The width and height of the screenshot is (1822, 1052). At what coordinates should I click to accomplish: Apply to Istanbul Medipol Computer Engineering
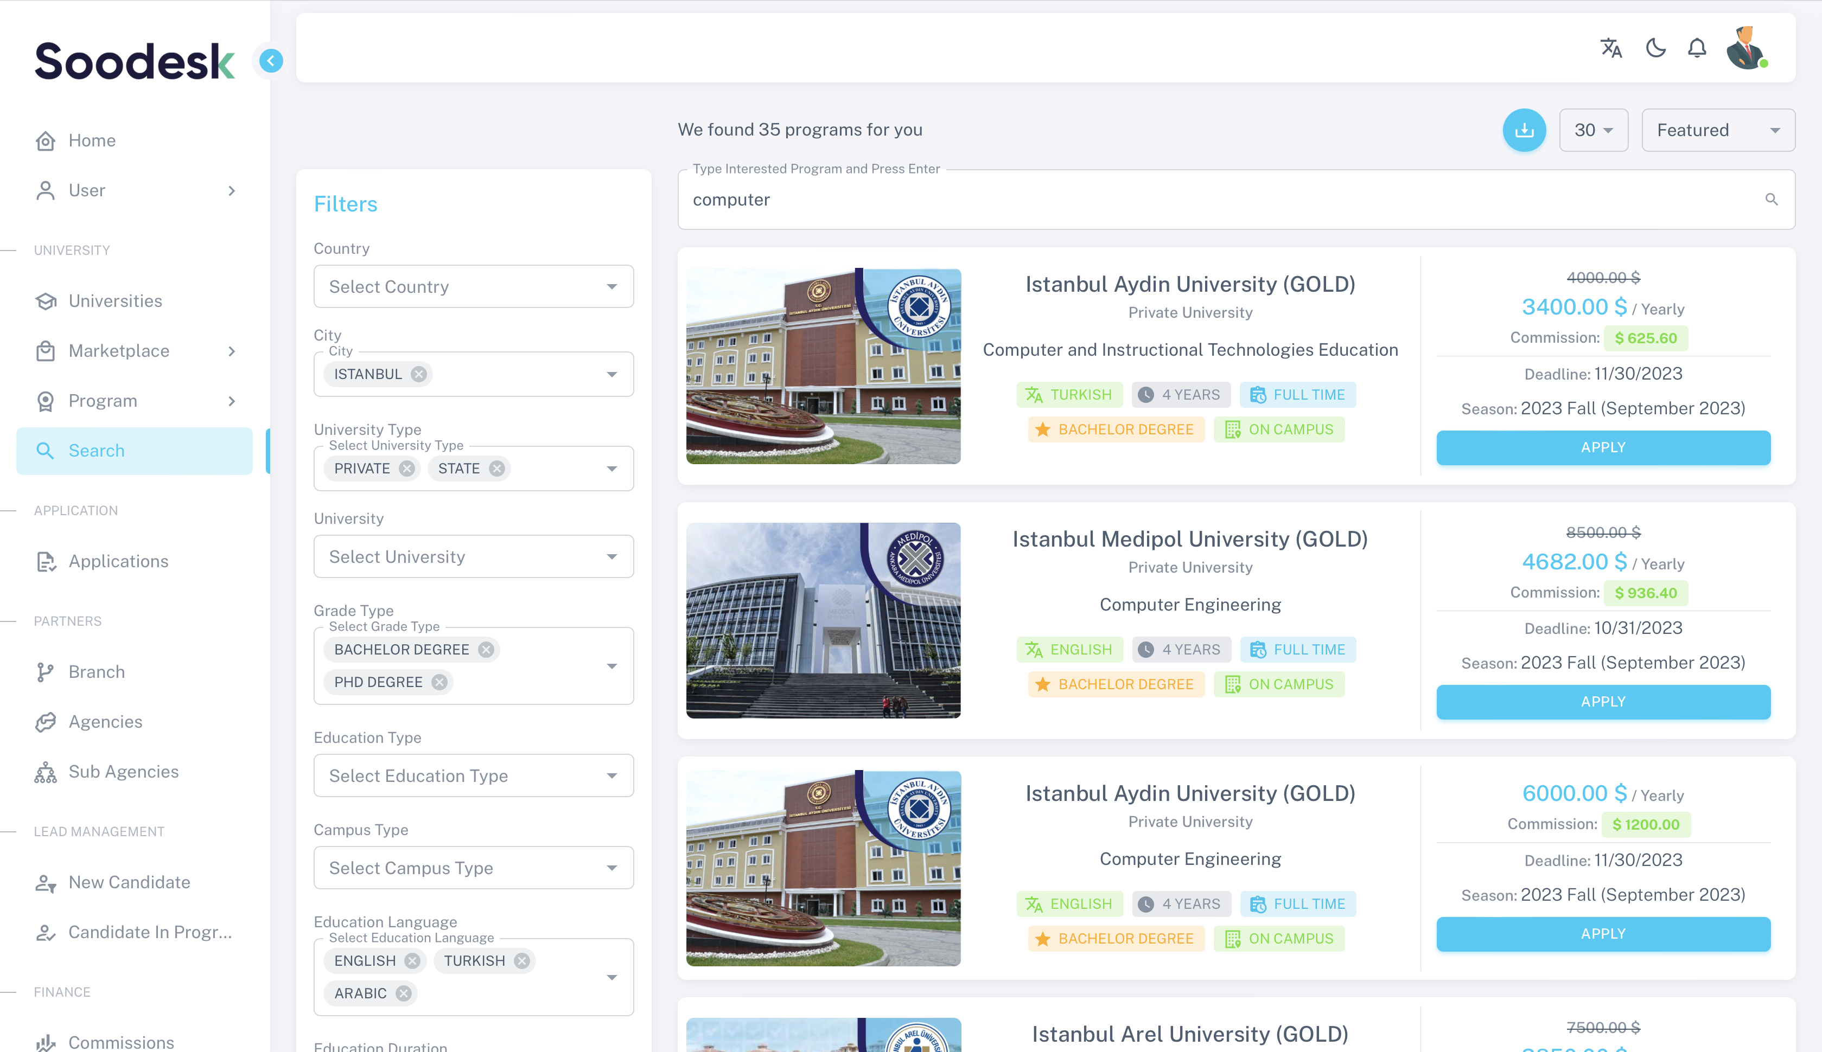pos(1603,702)
